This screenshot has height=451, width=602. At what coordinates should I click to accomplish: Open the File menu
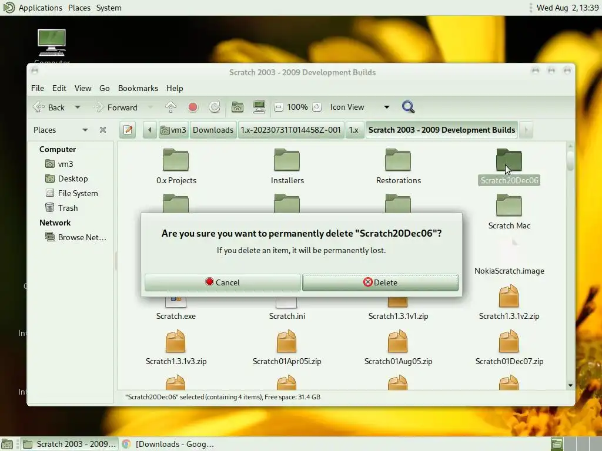pos(38,88)
